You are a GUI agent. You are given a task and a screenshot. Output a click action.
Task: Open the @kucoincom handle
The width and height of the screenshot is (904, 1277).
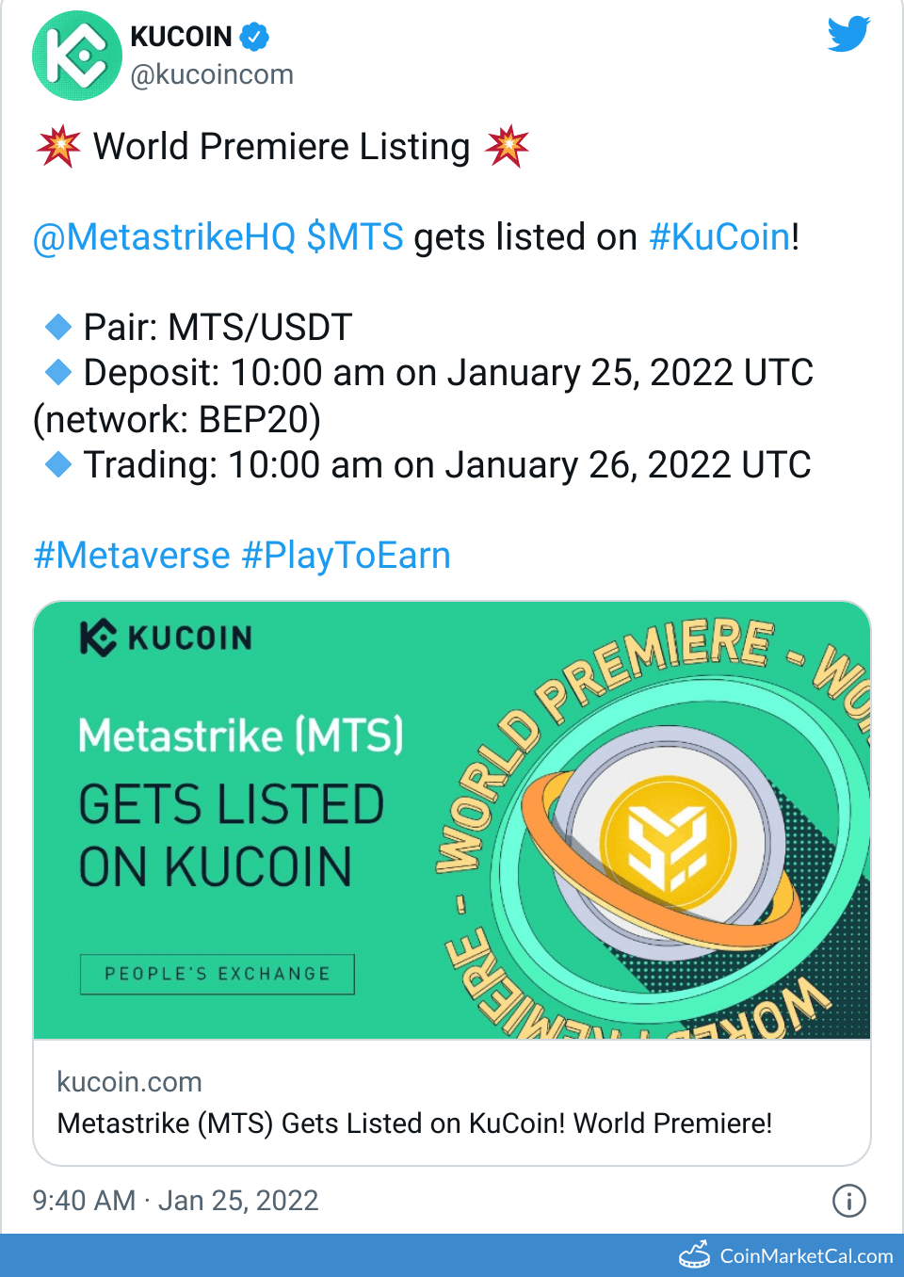pyautogui.click(x=212, y=74)
